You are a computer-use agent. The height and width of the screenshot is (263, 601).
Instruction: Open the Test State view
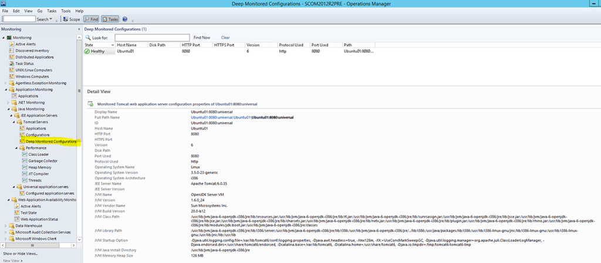(28, 213)
